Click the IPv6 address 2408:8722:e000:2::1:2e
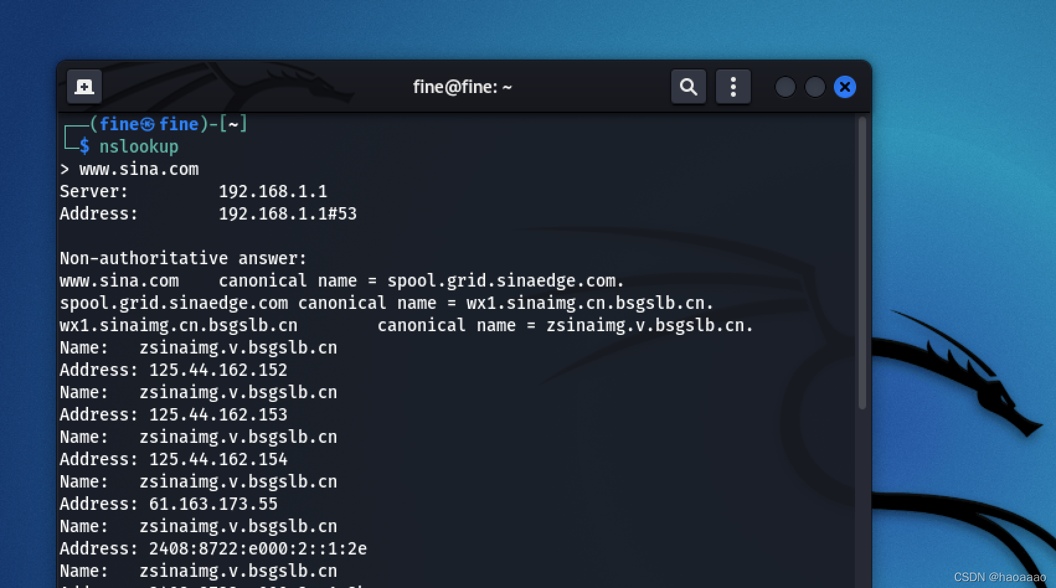Image resolution: width=1056 pixels, height=588 pixels. click(x=258, y=548)
